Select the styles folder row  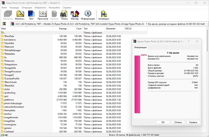(x=74, y=89)
